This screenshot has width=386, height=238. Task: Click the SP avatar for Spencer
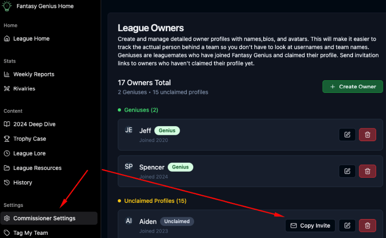(129, 166)
